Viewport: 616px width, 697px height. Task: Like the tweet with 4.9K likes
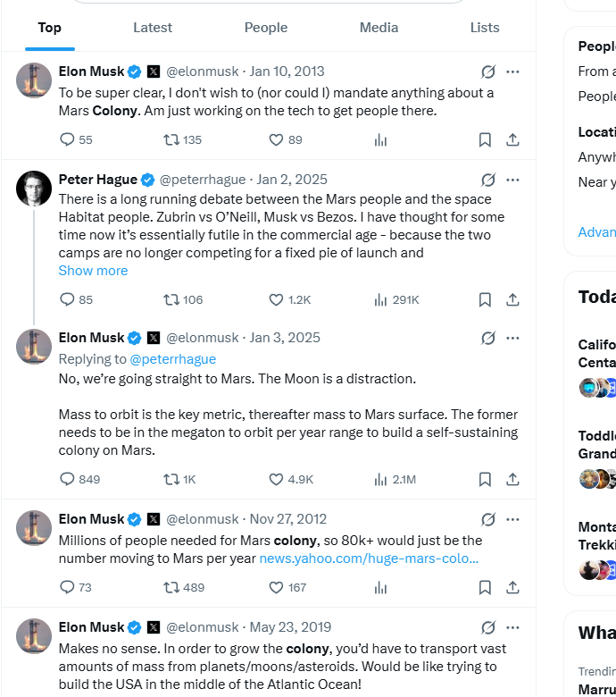291,479
